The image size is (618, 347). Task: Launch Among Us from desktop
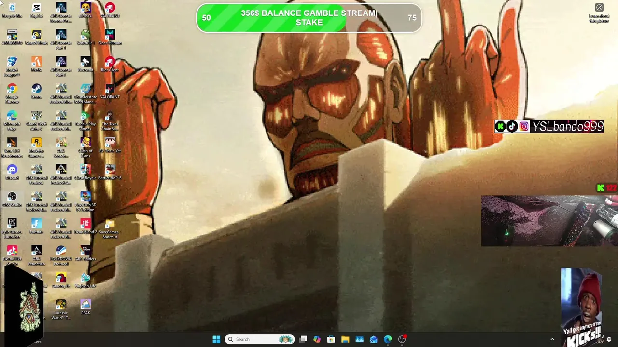[x=61, y=280]
